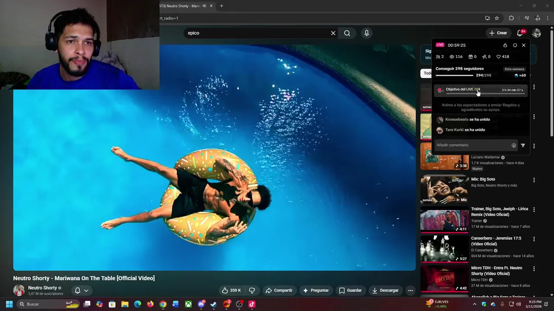
Task: Start voice search with the microphone icon
Action: pos(367,33)
